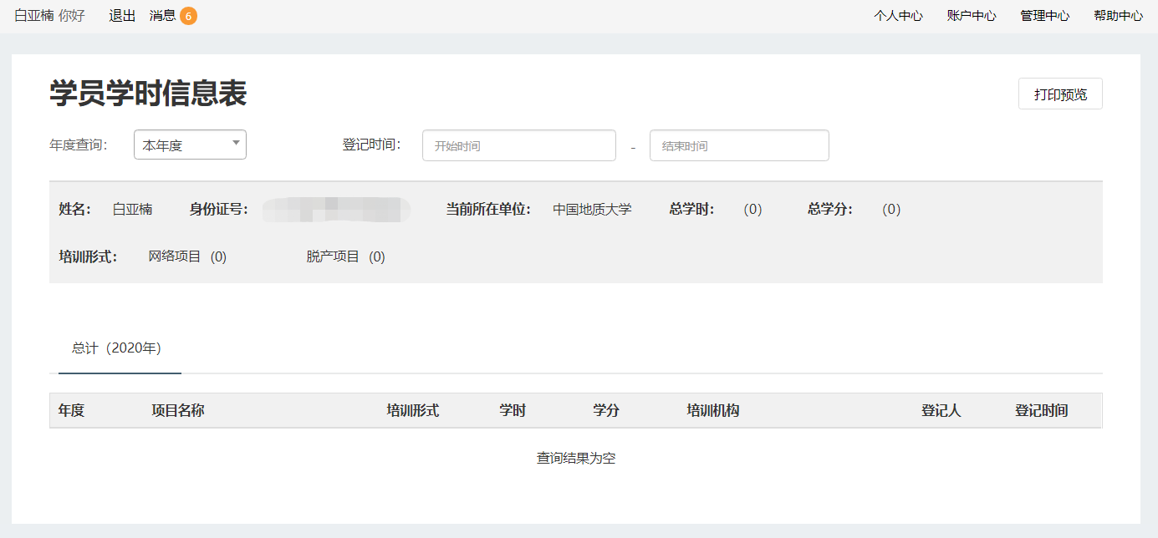Open 帮助中心 menu

pos(1118,16)
